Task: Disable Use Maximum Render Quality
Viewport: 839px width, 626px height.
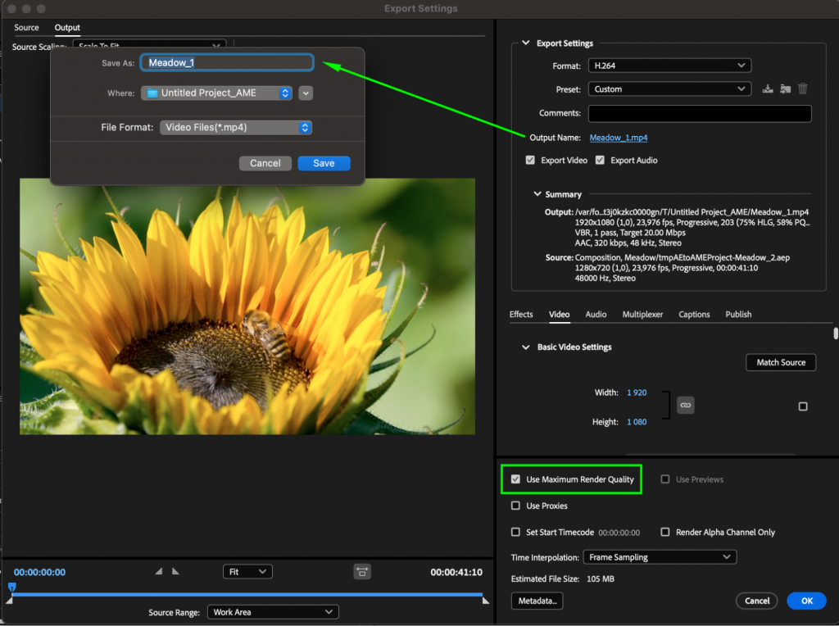Action: click(x=515, y=479)
